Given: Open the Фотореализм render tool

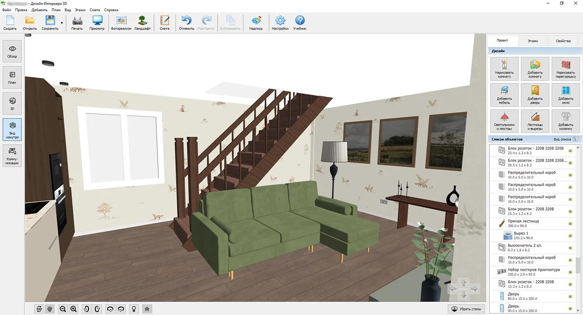Looking at the screenshot, I should coord(121,23).
